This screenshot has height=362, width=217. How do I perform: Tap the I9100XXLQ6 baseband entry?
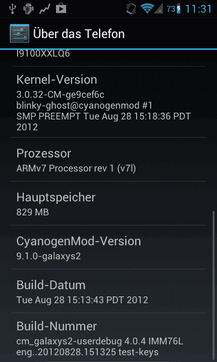(x=108, y=58)
